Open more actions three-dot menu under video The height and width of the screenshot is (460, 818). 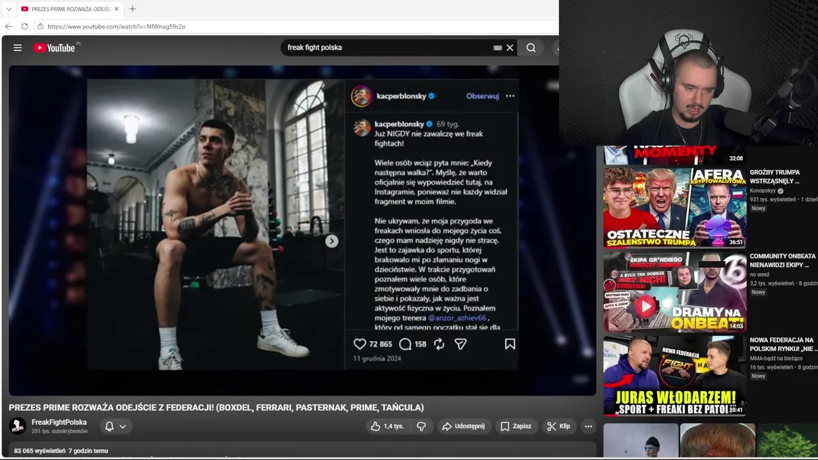tap(589, 426)
